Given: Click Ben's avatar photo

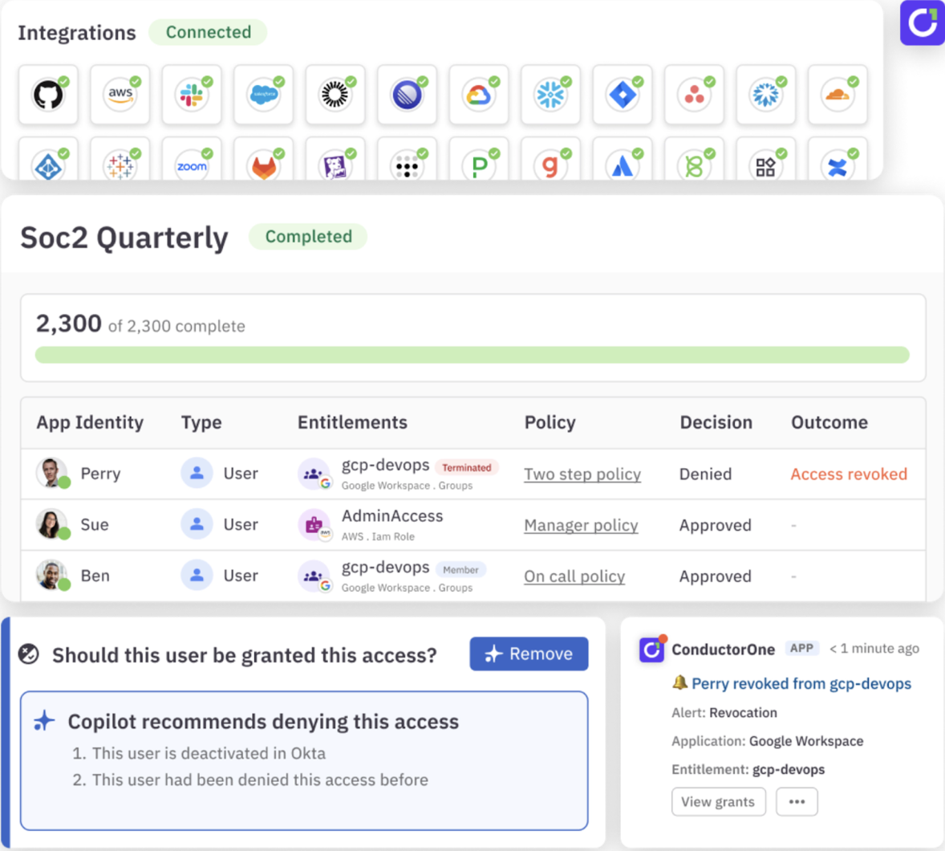Looking at the screenshot, I should pyautogui.click(x=52, y=576).
